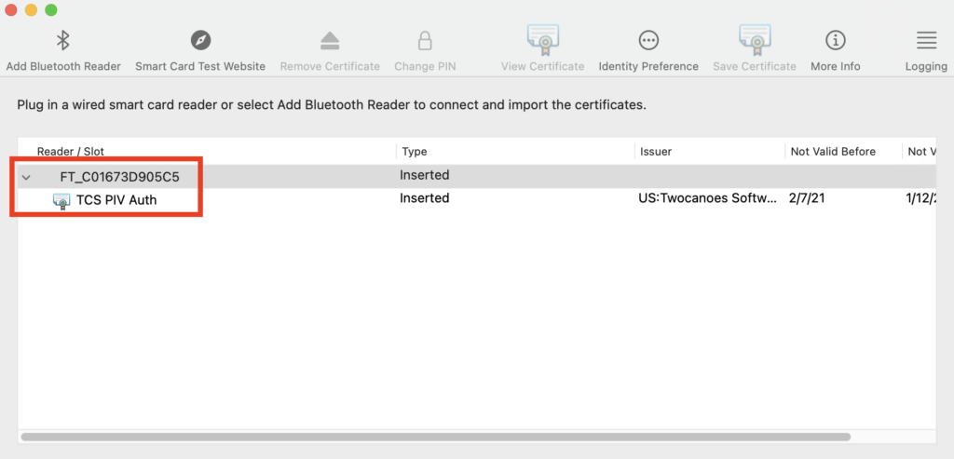Screen dimensions: 954x459
Task: Click the Remove Certificate eject icon
Action: (330, 41)
